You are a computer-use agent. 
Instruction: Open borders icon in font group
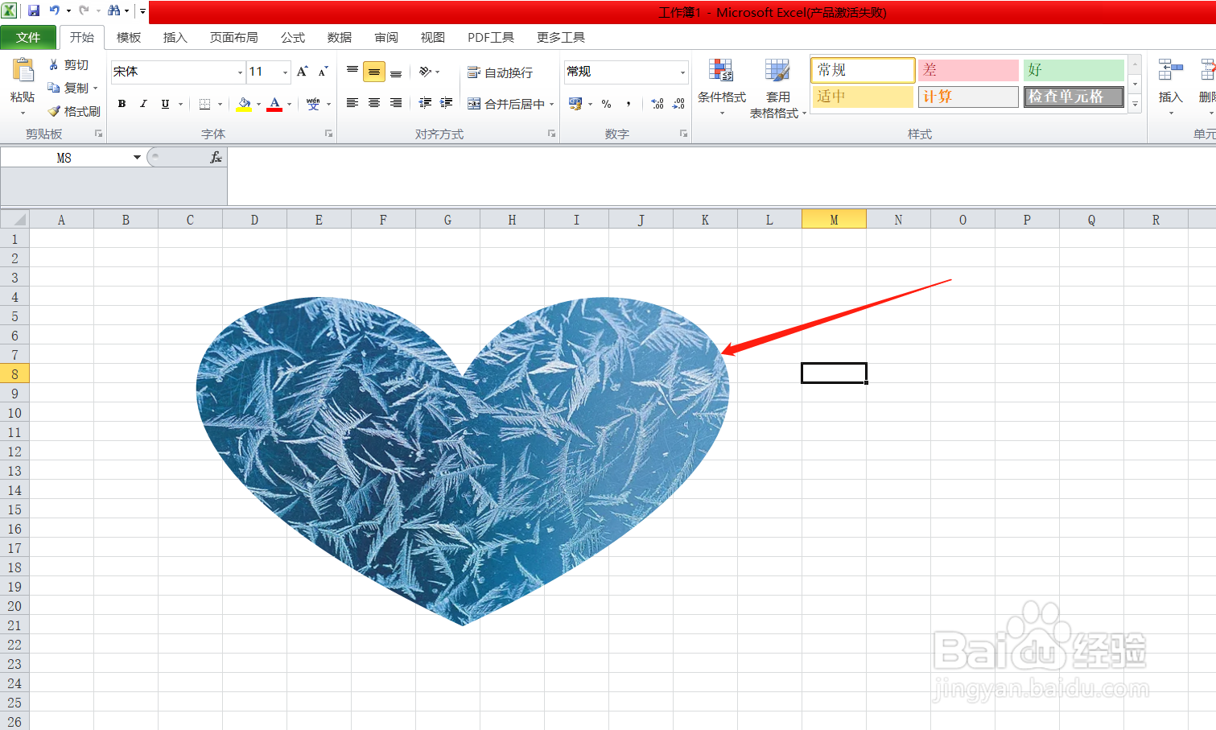click(x=204, y=104)
